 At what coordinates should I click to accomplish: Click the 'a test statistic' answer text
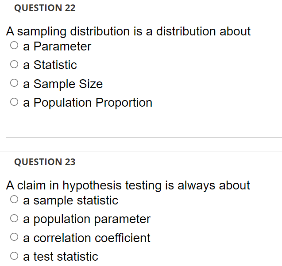[61, 256]
